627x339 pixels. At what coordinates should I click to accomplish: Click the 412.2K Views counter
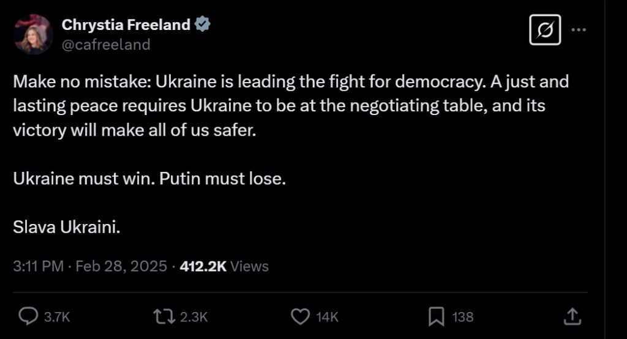[x=223, y=266]
